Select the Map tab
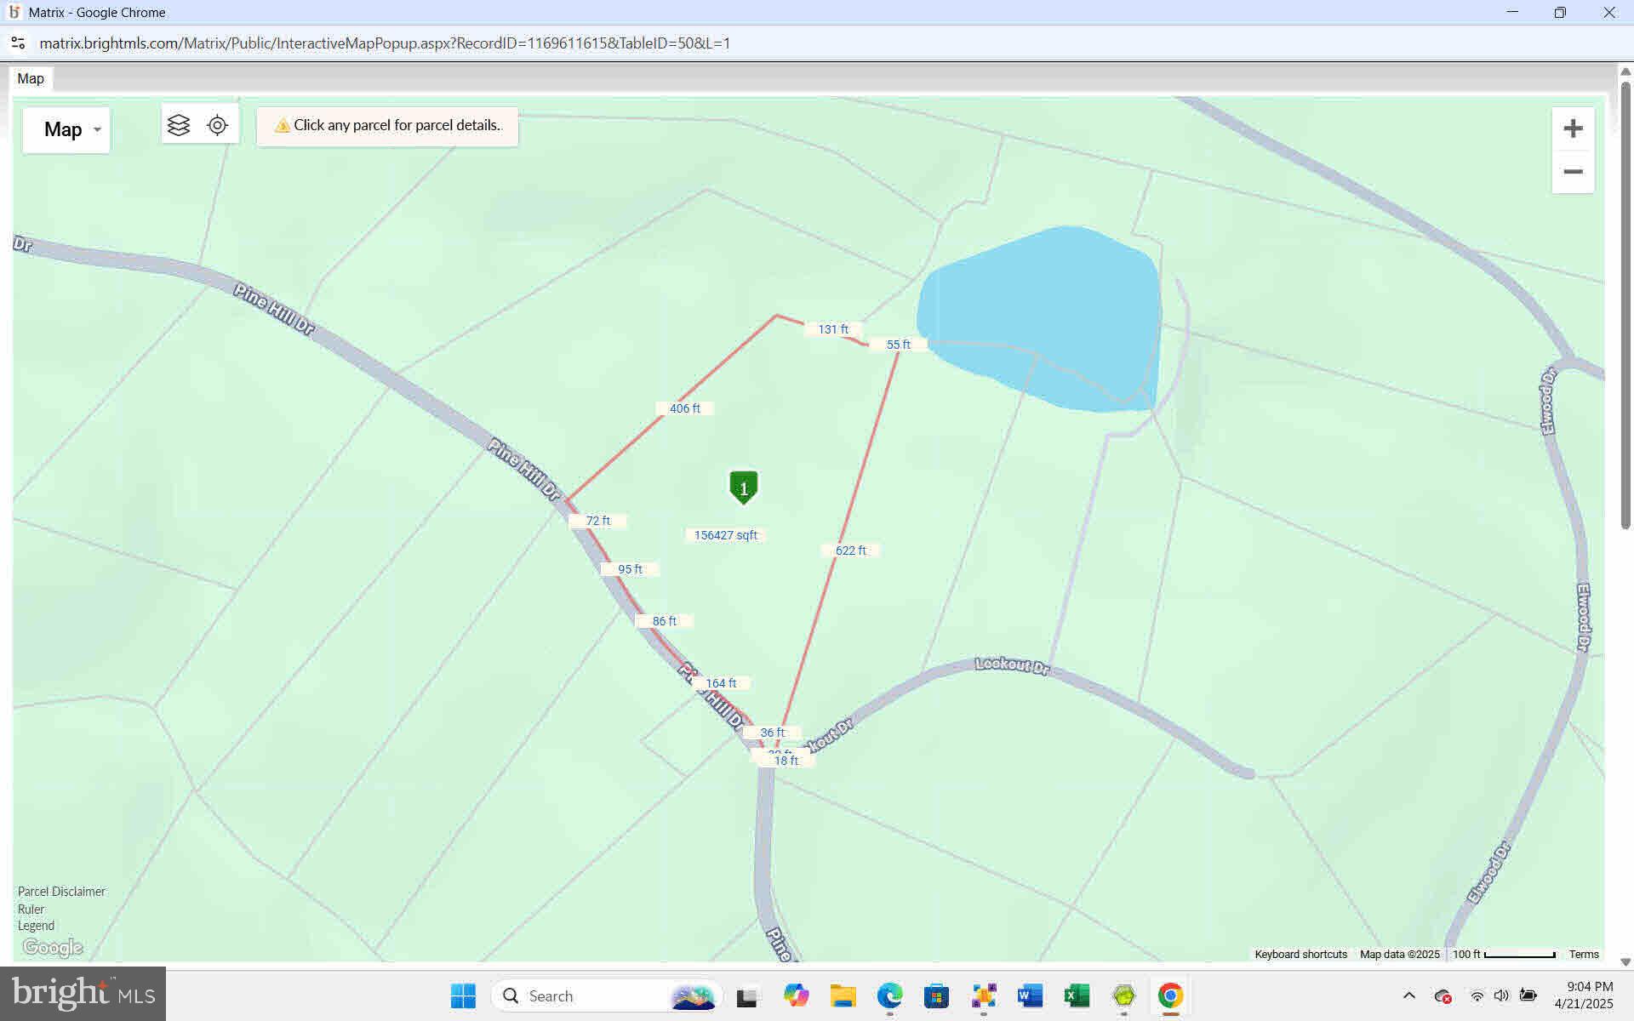Image resolution: width=1634 pixels, height=1021 pixels. click(x=31, y=78)
